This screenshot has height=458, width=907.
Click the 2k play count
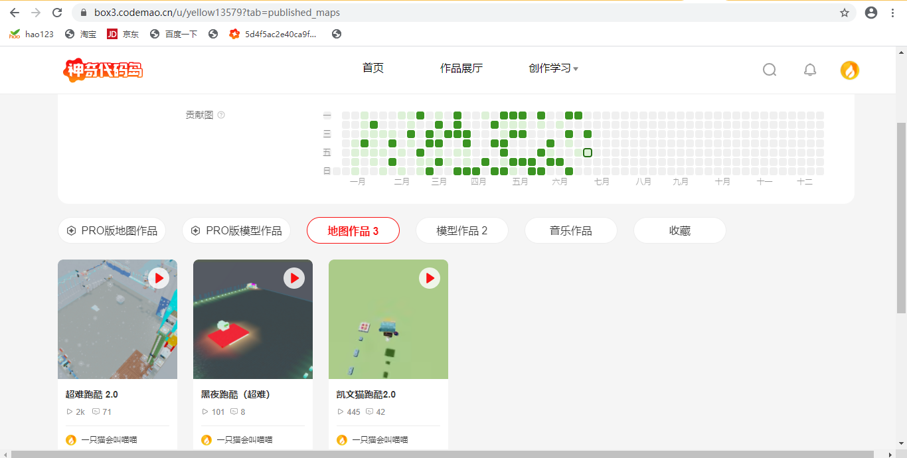[x=76, y=412]
